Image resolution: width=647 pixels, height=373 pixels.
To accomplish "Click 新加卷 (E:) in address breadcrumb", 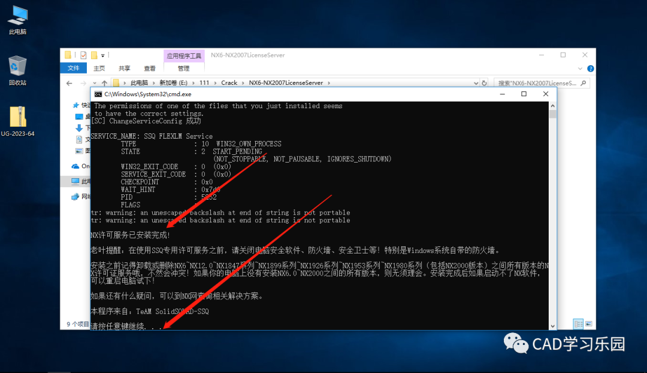I will pos(173,82).
